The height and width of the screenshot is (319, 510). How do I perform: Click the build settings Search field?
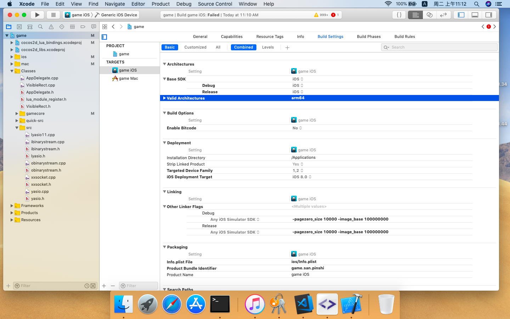(x=440, y=47)
